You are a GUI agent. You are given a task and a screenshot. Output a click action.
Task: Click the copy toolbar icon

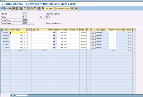(32, 8)
